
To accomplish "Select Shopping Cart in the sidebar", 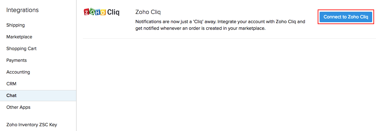I will [x=21, y=49].
